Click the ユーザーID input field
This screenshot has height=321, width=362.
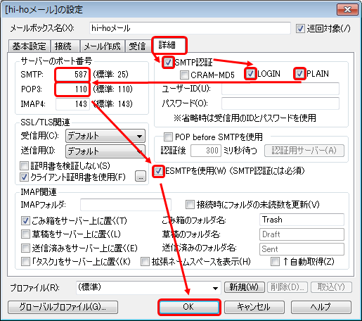click(280, 89)
